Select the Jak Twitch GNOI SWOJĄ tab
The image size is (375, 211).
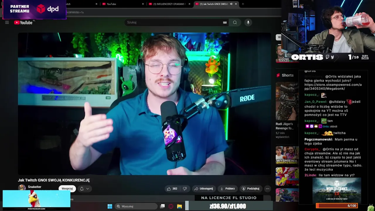click(x=214, y=4)
